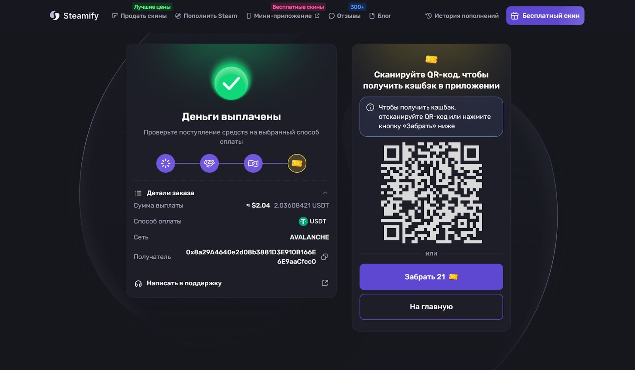Click the golden cashback ticket step icon
Viewport: 635px width, 370px height.
[297, 163]
